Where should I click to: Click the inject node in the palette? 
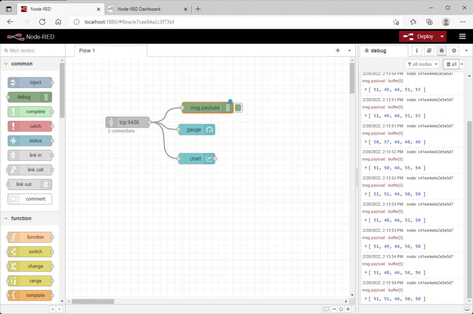tap(30, 83)
